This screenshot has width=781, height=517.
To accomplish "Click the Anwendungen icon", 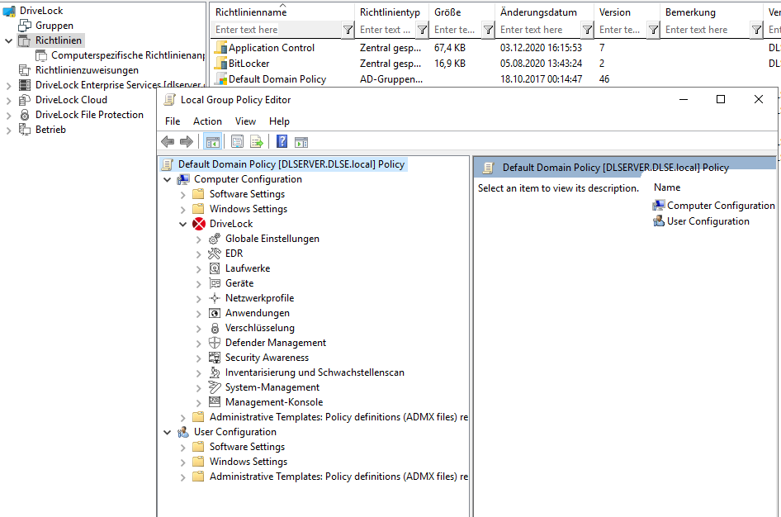I will (215, 313).
